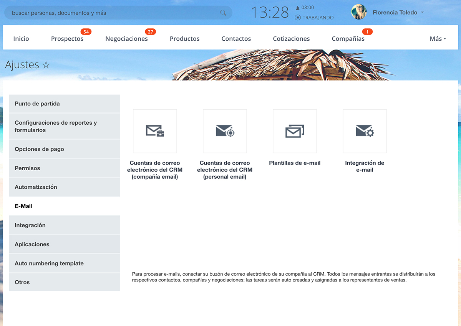Switch to the Compañías tab
Screen dimensions: 461x326
(348, 39)
